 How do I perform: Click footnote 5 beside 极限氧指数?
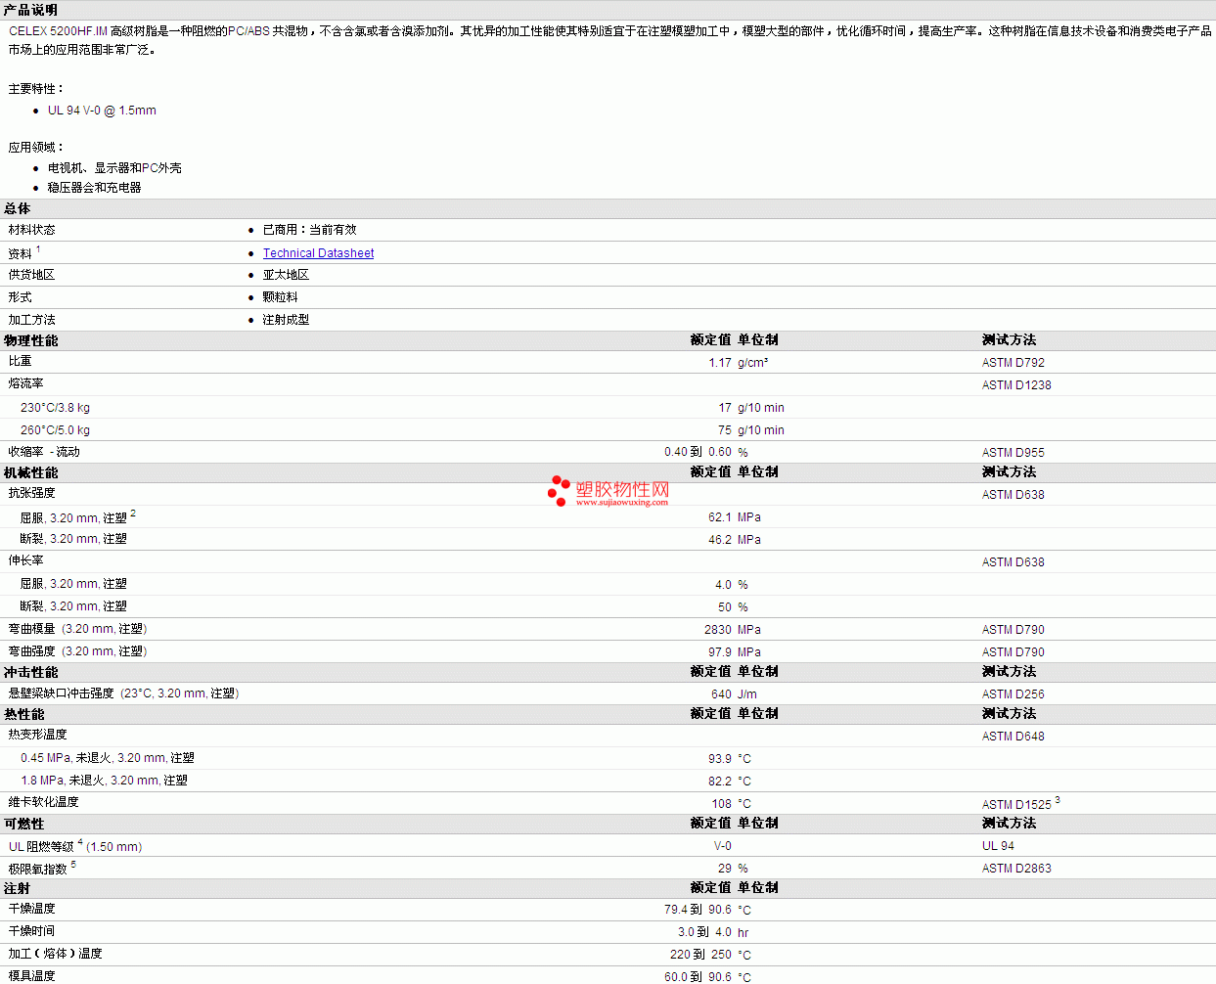coord(73,865)
